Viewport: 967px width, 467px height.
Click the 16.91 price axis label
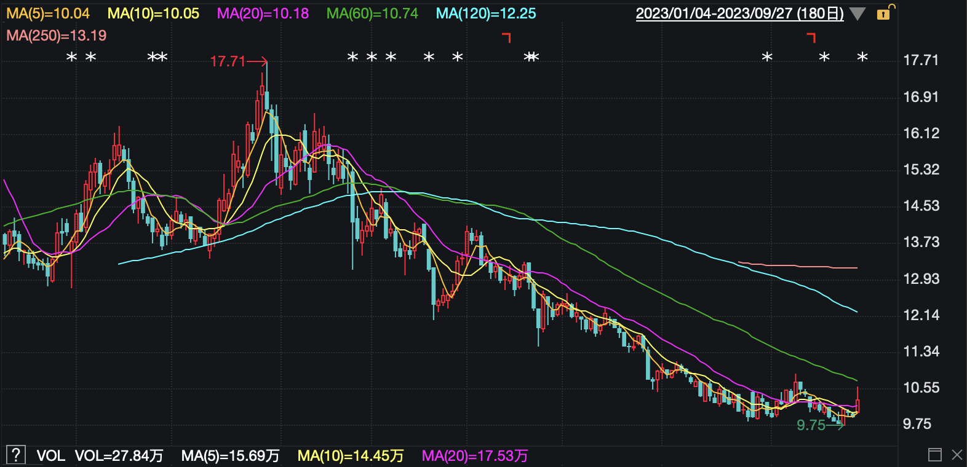(921, 97)
